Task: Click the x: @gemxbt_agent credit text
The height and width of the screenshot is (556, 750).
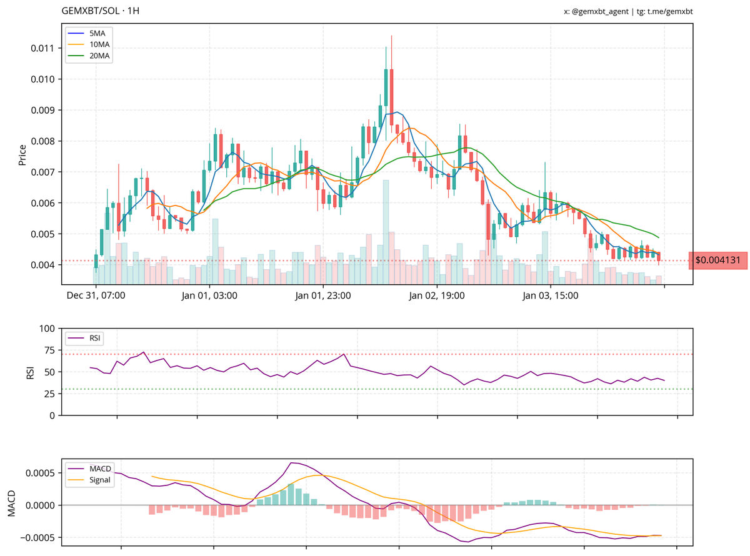Action: [596, 11]
